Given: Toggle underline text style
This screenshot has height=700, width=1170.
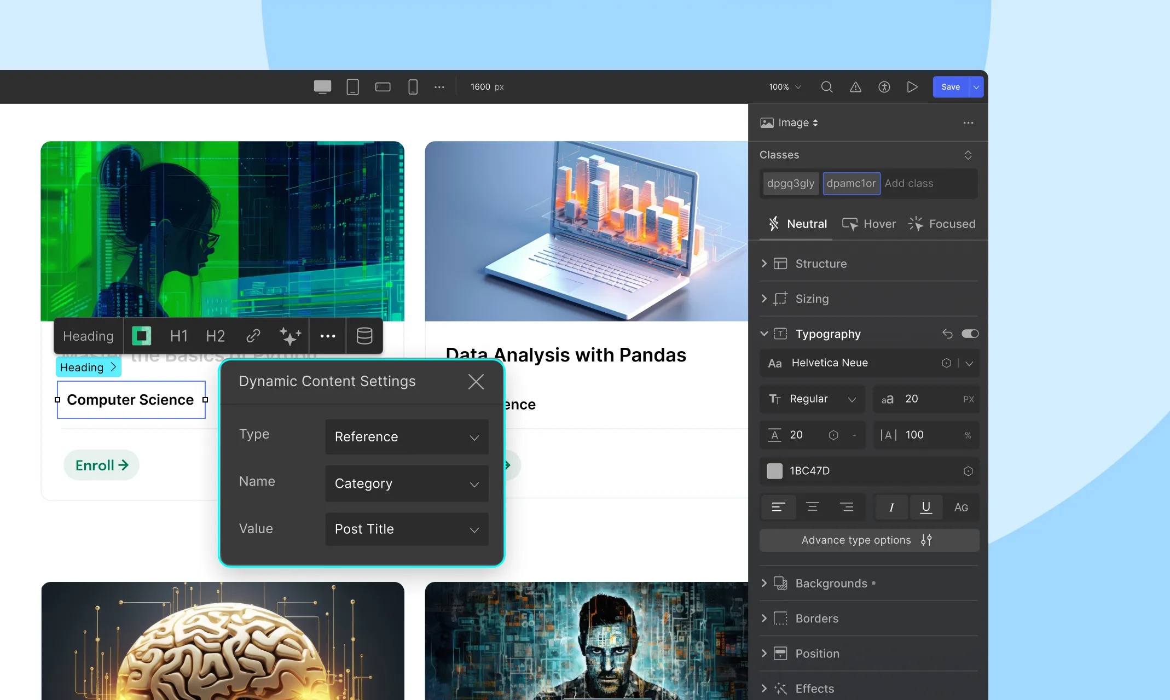Looking at the screenshot, I should coord(926,507).
